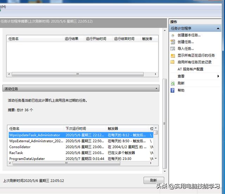Click the 摘要: 总计 36 个 summary text

[x=20, y=110]
